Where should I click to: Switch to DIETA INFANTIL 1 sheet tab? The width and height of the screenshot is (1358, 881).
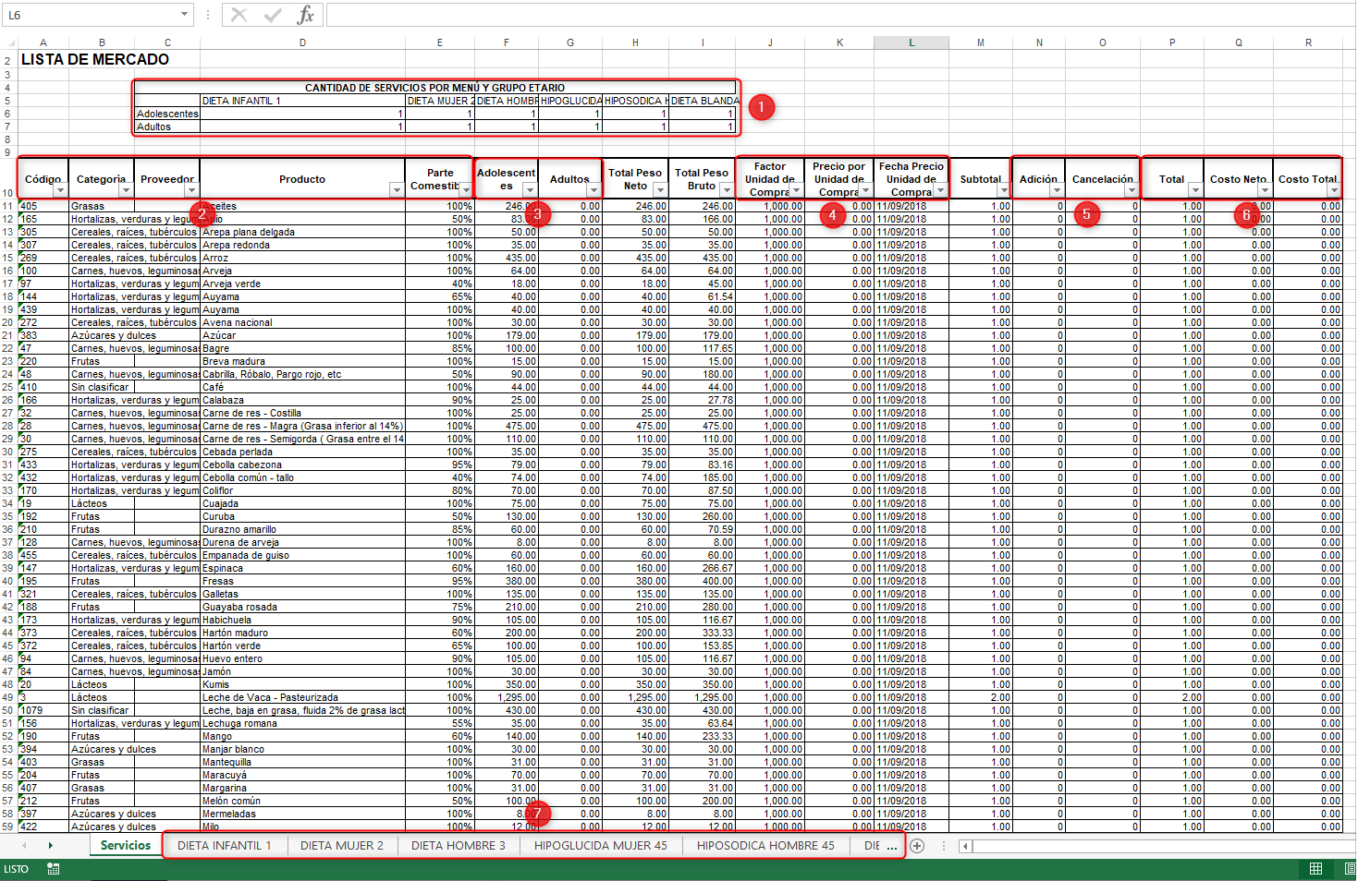(x=225, y=846)
